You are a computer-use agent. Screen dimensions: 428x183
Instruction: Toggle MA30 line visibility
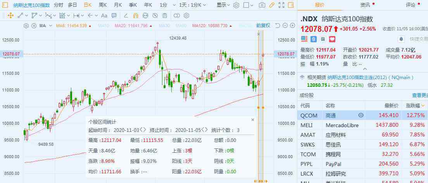click(165, 26)
